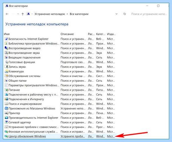Click the Internet Explorer security troubleshooter icon

pos(6,39)
